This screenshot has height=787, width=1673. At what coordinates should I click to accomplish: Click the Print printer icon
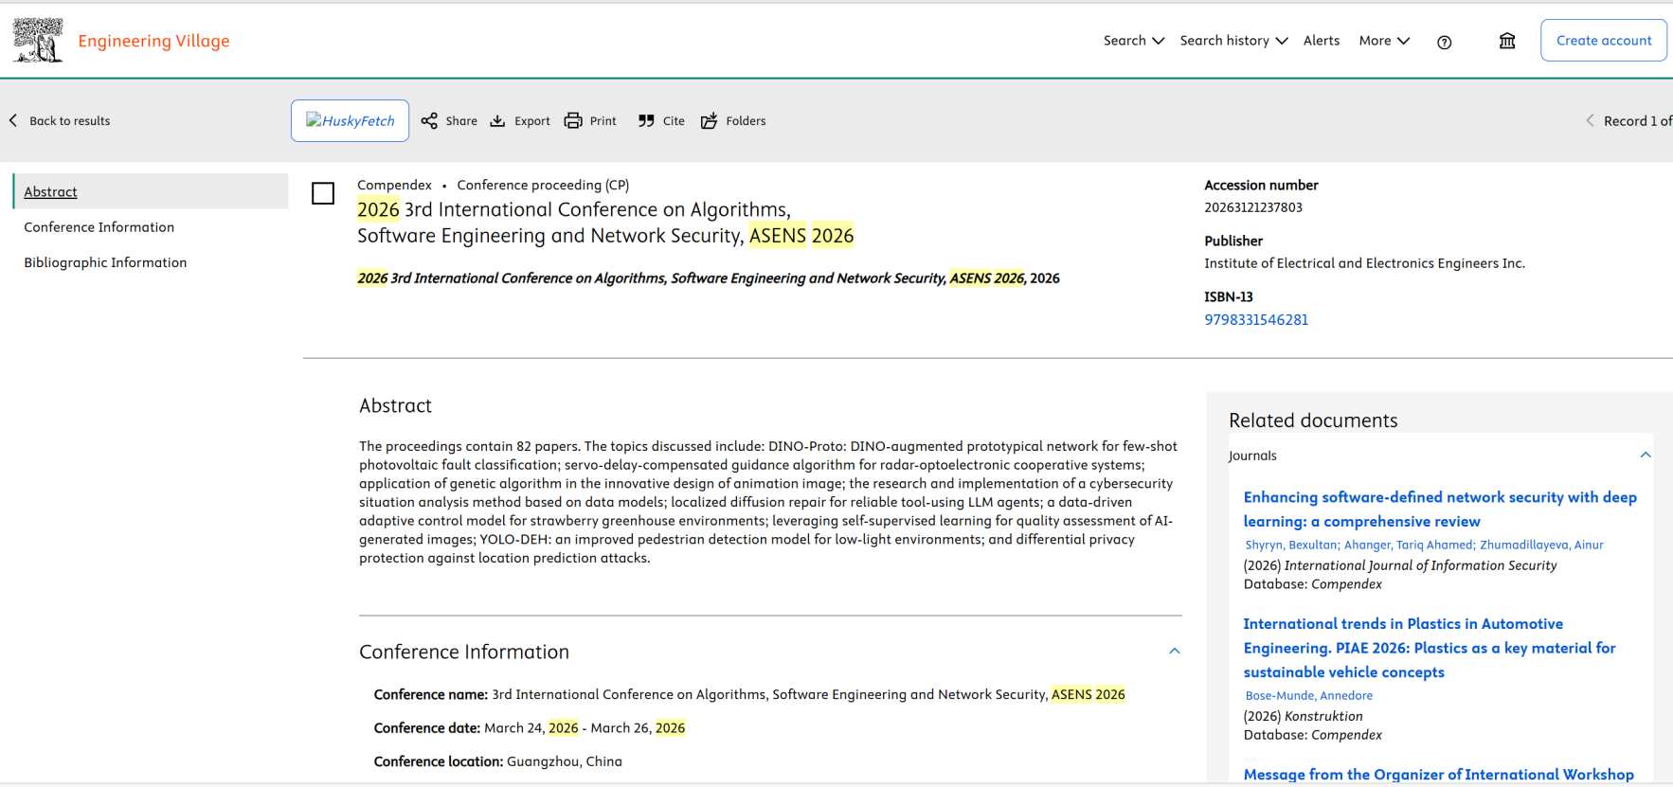(573, 120)
